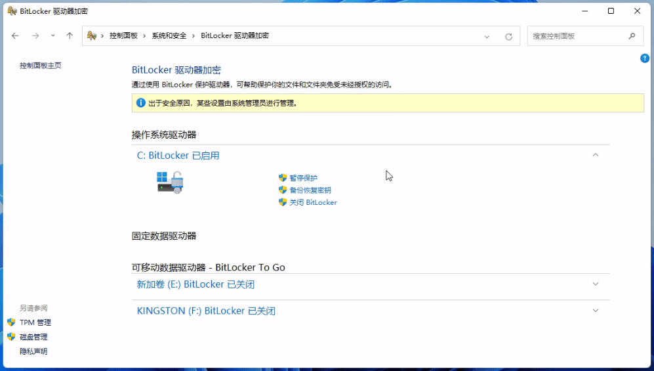The image size is (654, 371).
Task: Collapse the C: drive section chevron
Action: 596,155
